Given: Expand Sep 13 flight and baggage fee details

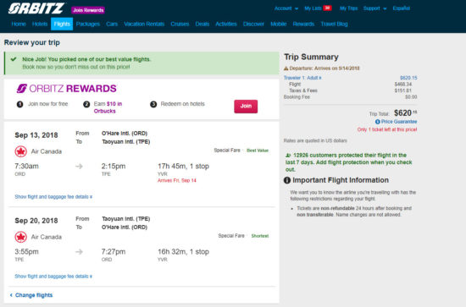Looking at the screenshot, I should coord(53,197).
